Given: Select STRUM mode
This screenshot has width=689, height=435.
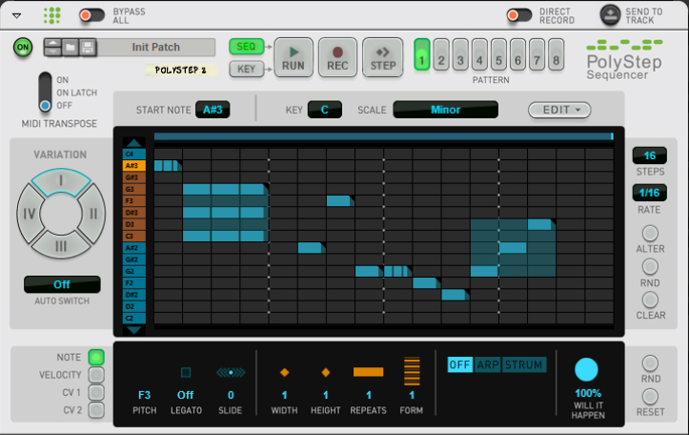Looking at the screenshot, I should coord(525,364).
